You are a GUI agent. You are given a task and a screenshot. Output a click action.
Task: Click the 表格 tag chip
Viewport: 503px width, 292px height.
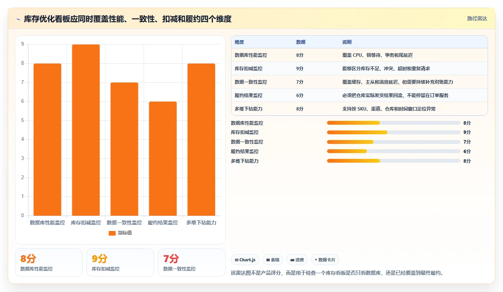tap(273, 260)
